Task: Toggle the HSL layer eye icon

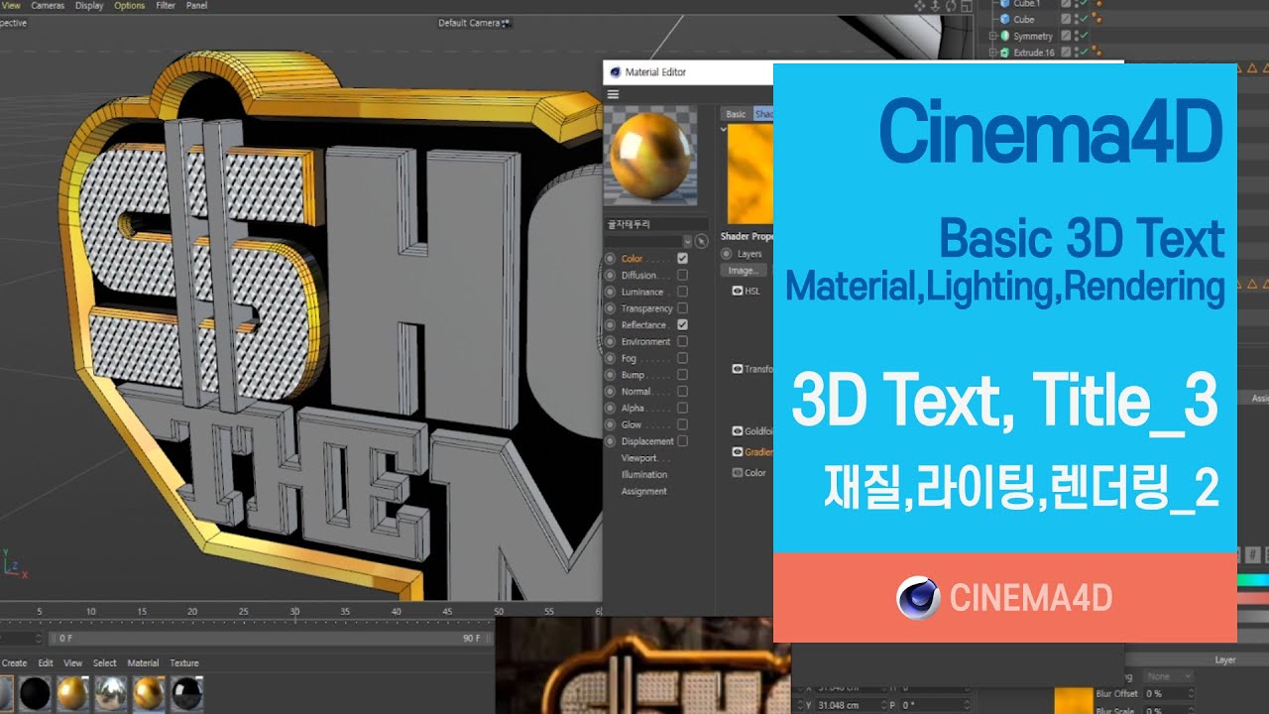Action: coord(738,291)
